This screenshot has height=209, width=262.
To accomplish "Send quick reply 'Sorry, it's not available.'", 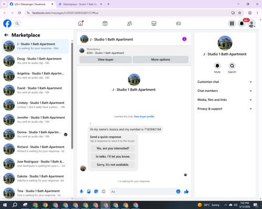I will (113, 165).
